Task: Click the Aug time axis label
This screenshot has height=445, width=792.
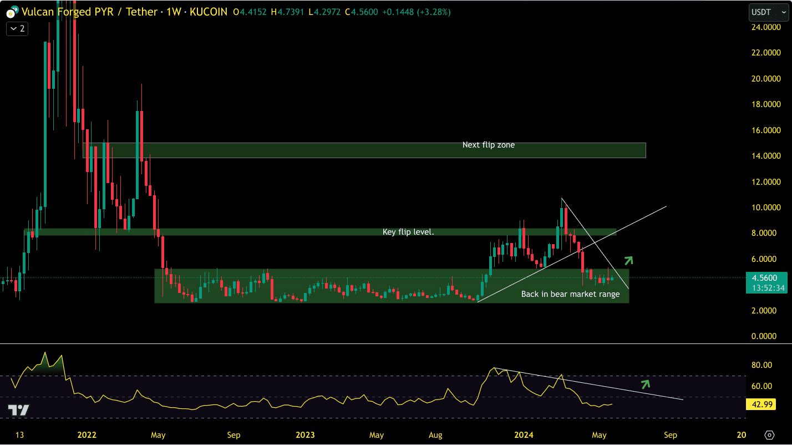Action: tap(436, 435)
